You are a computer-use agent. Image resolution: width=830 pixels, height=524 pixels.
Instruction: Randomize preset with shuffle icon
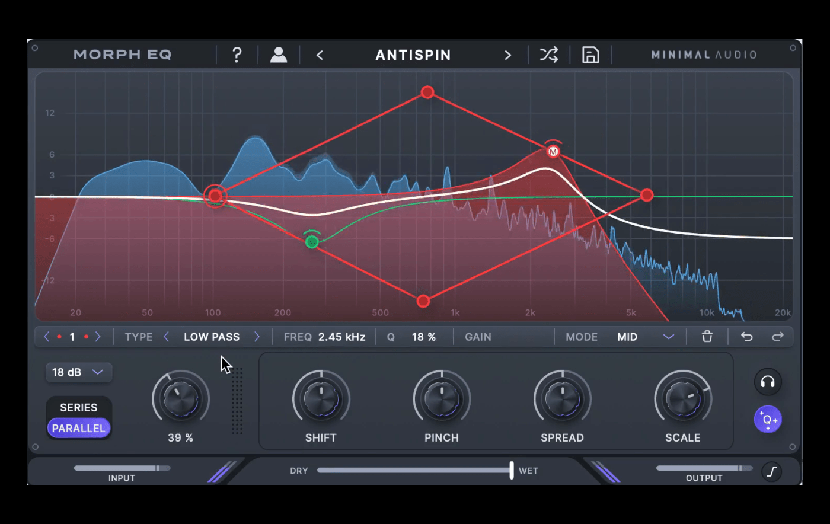click(549, 55)
